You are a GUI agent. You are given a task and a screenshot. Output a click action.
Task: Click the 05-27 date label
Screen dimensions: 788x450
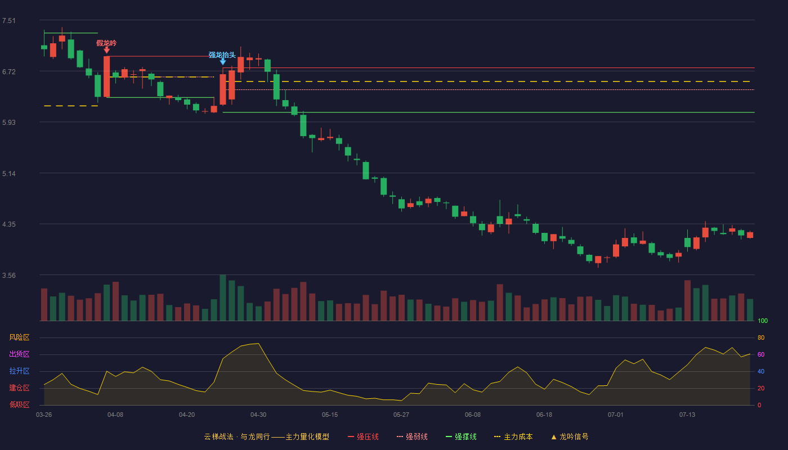click(x=401, y=415)
